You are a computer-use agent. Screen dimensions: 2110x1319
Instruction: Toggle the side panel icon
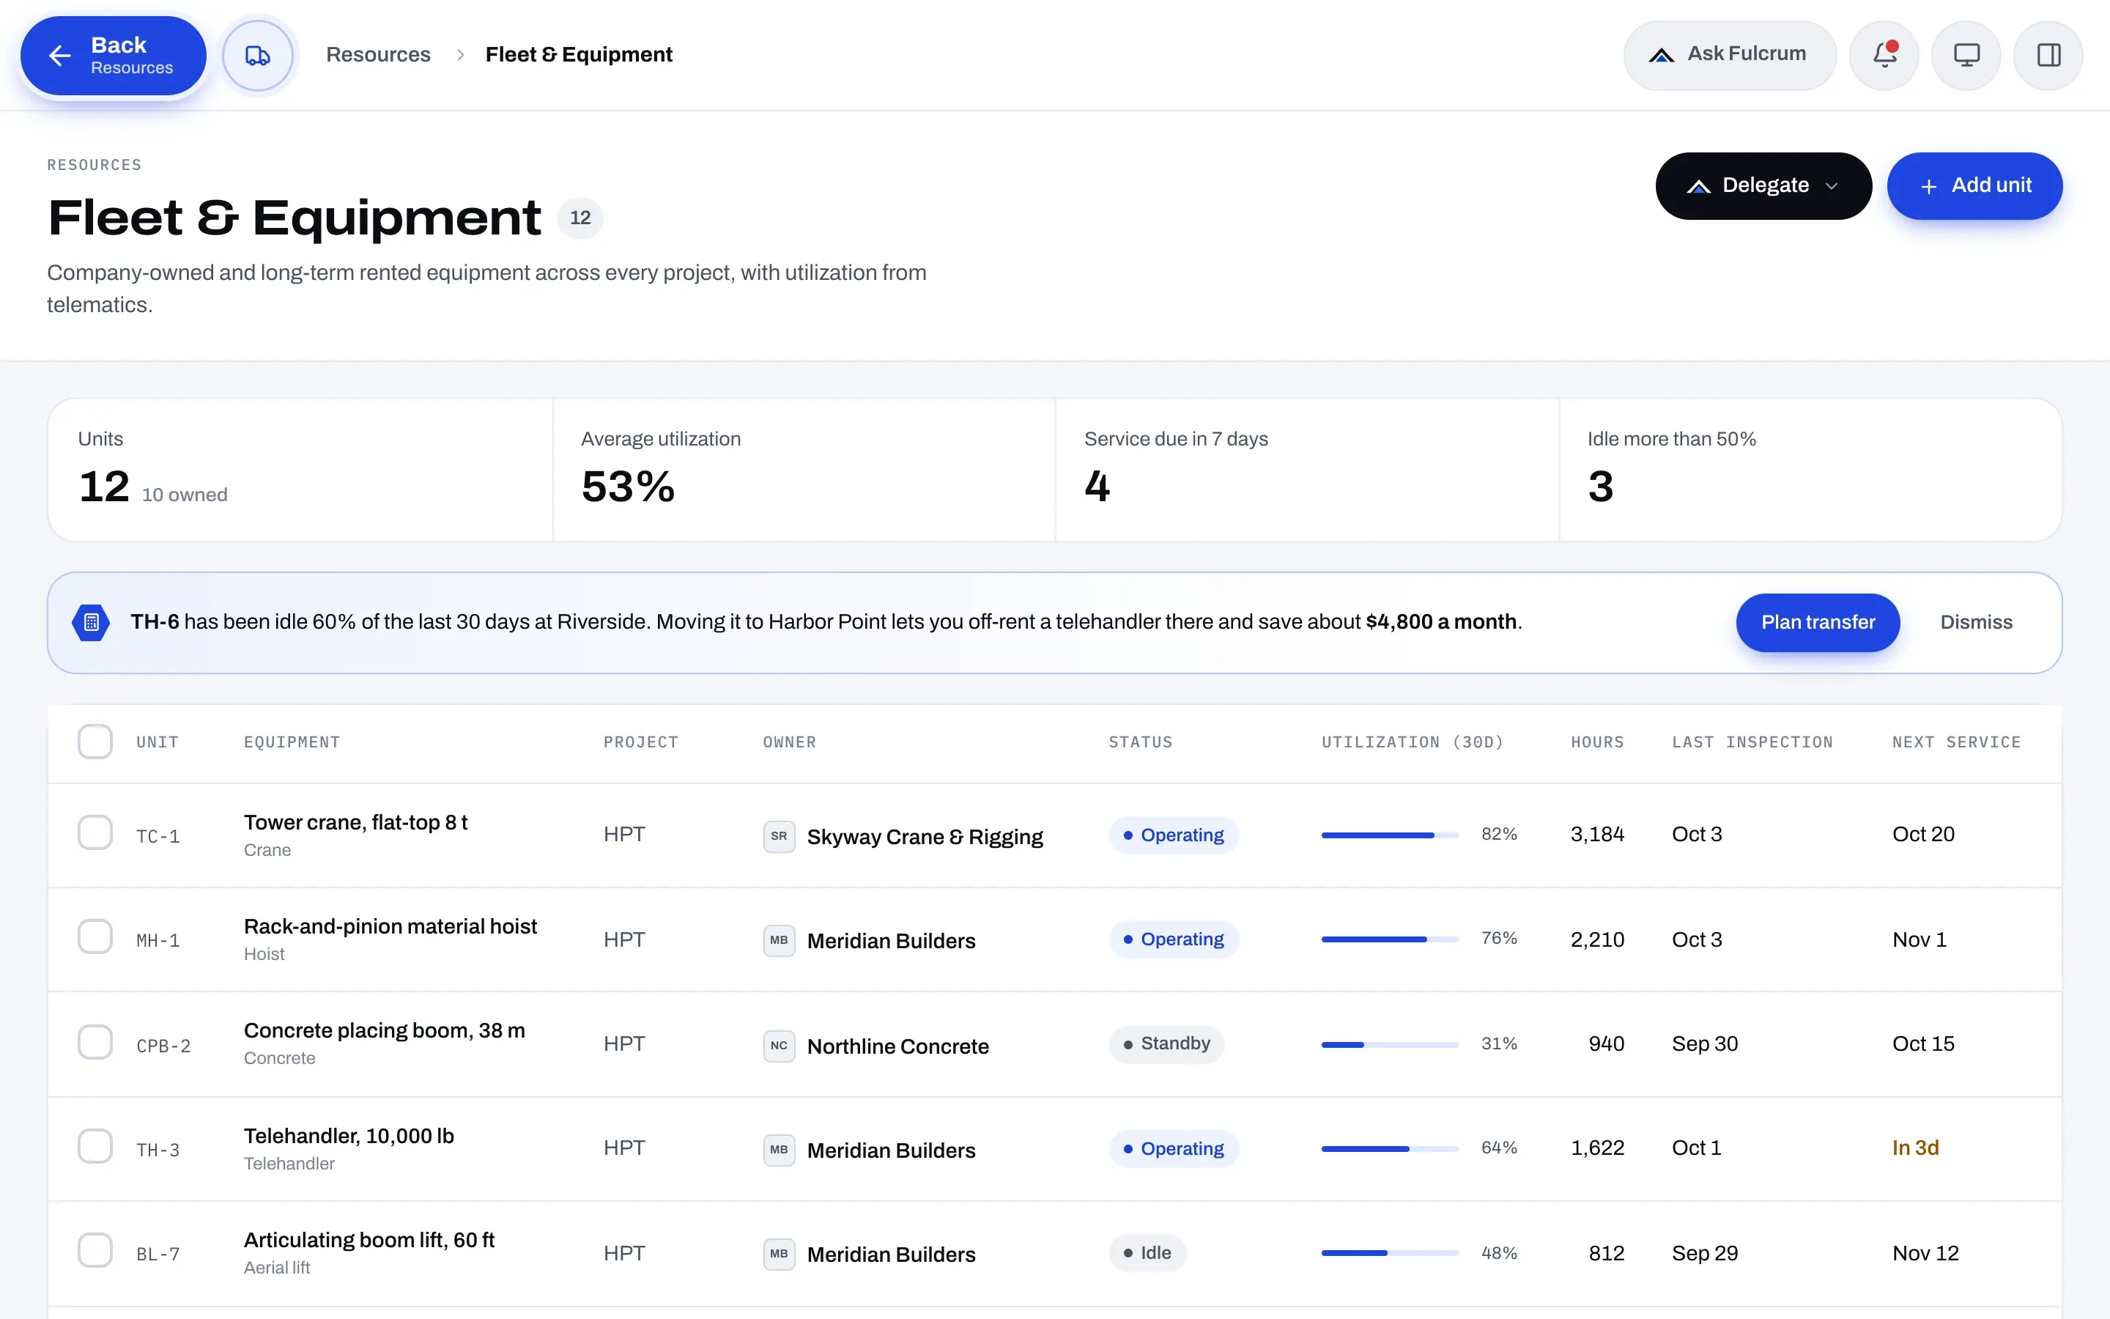pos(2048,55)
